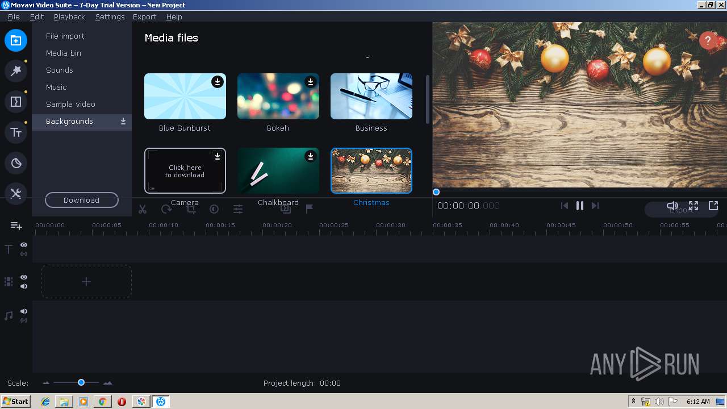This screenshot has width=727, height=409.
Task: Open the Stickers tab icon
Action: (16, 163)
